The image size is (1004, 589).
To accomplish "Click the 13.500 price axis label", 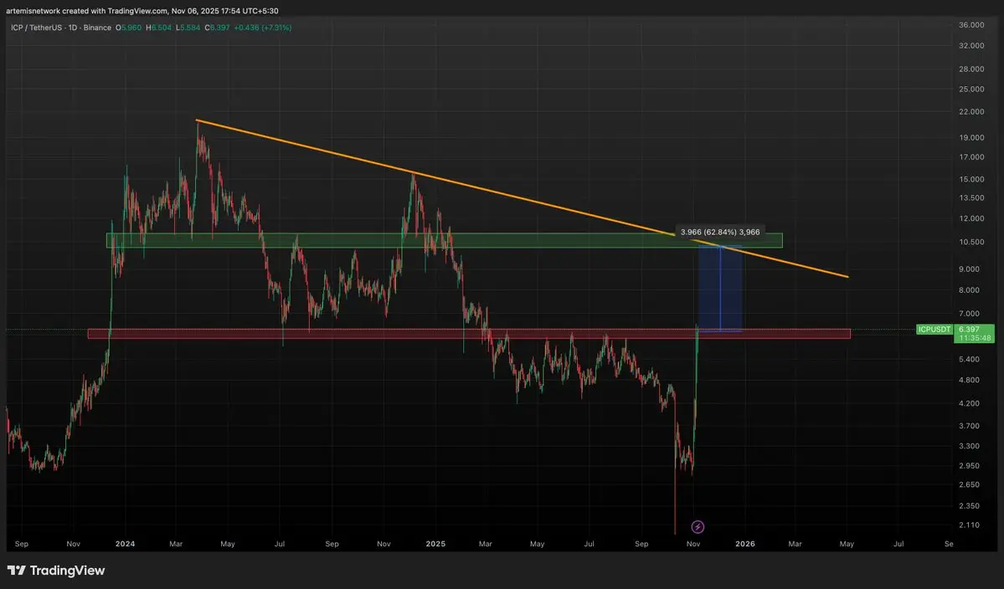I will pos(971,197).
